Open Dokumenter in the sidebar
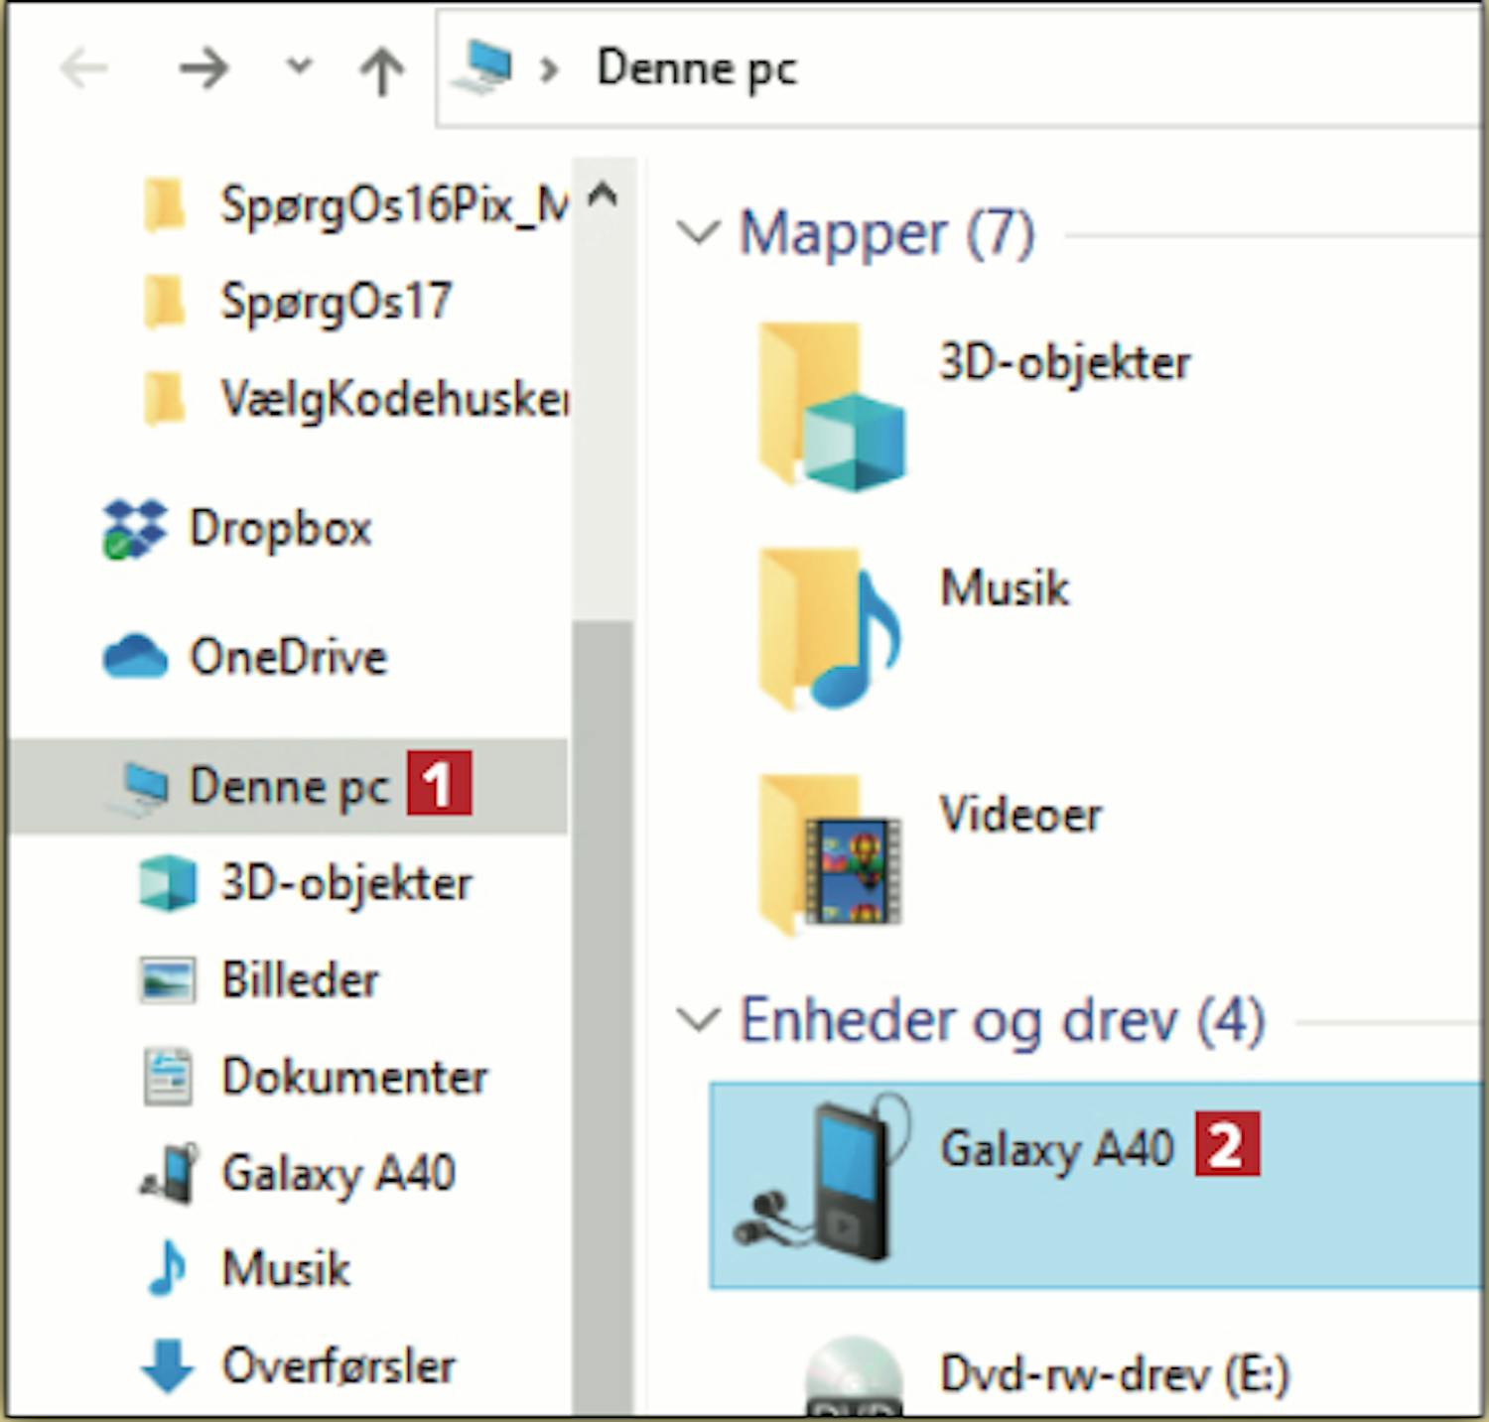This screenshot has width=1489, height=1422. pos(354,1077)
